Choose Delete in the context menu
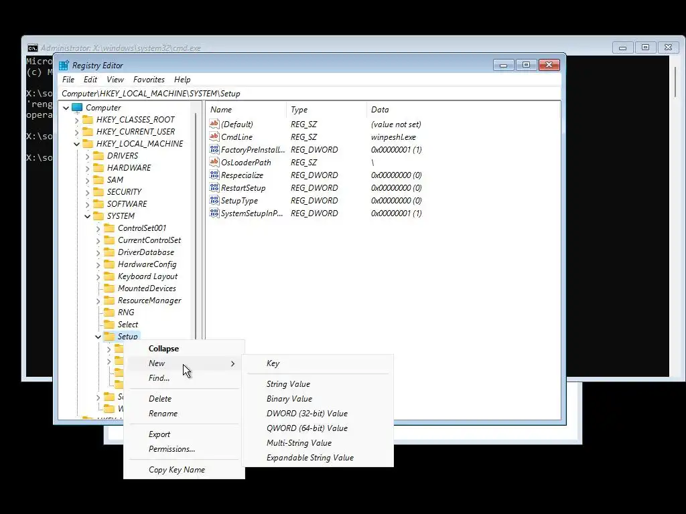The width and height of the screenshot is (686, 514). click(x=184, y=399)
